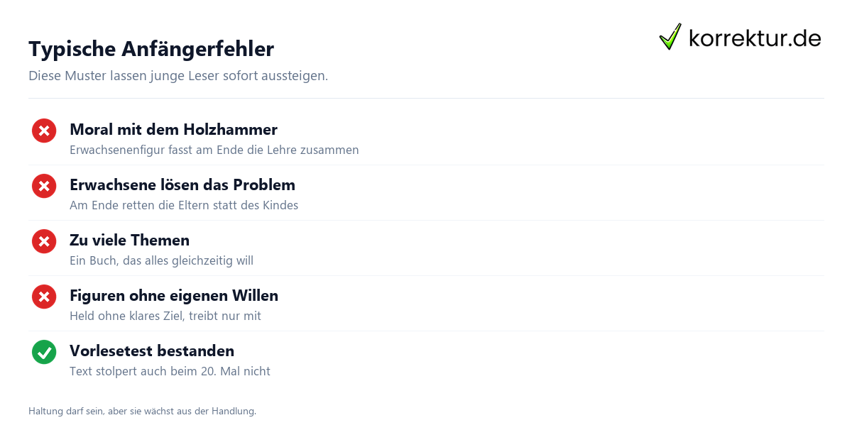Click the description Erwachsenenfigur fasst am Ende zusammen

tap(214, 150)
